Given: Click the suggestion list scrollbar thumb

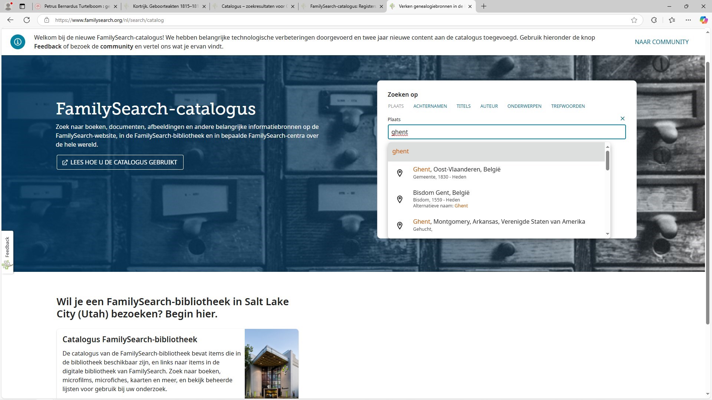Looking at the screenshot, I should [x=607, y=160].
